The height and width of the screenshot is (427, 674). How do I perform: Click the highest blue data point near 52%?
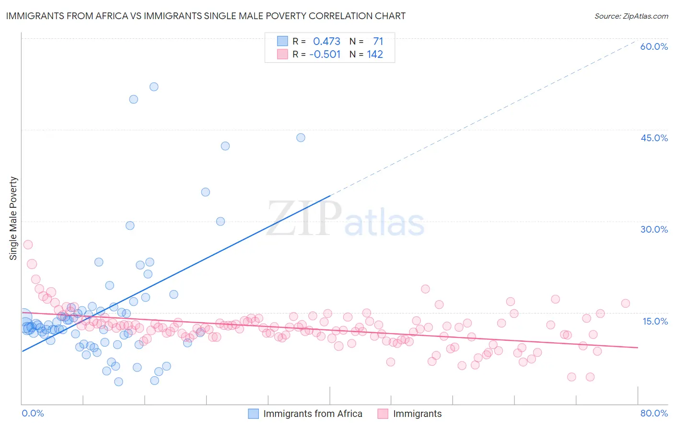click(x=154, y=87)
